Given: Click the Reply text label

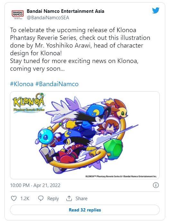Looking at the screenshot, I should click(53, 199).
